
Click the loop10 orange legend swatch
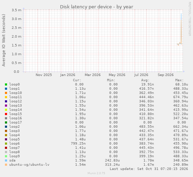[x=6, y=93]
